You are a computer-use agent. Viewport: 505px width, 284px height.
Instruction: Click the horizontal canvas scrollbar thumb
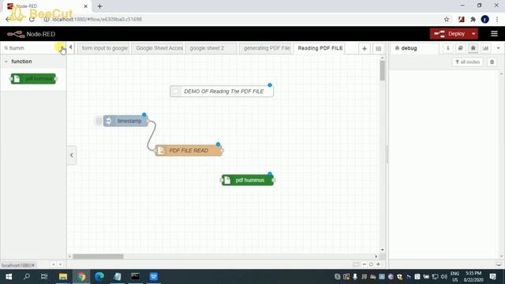tap(98, 256)
